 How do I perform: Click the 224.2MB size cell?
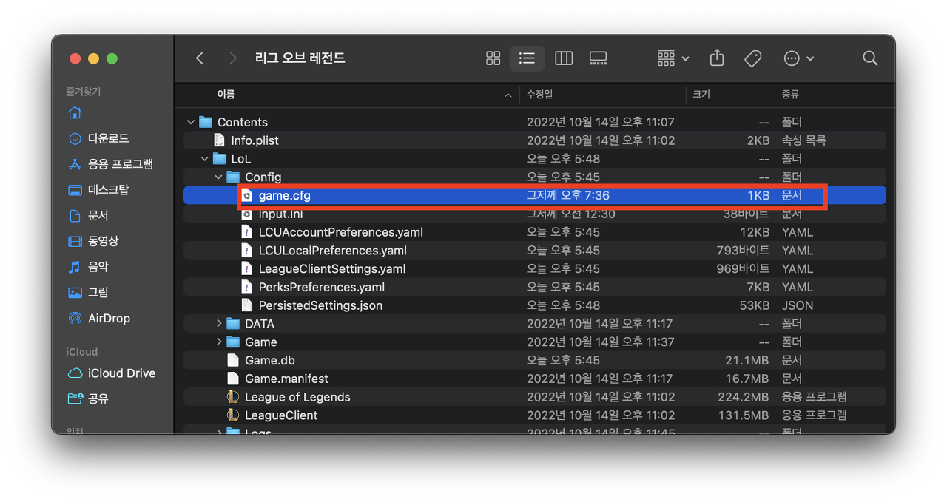point(744,397)
